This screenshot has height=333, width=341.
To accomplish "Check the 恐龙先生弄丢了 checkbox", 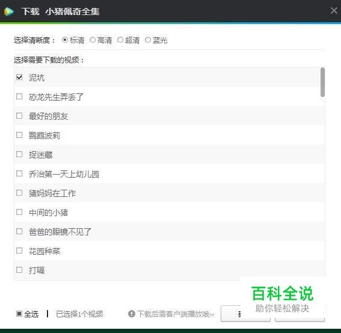I will [x=19, y=96].
